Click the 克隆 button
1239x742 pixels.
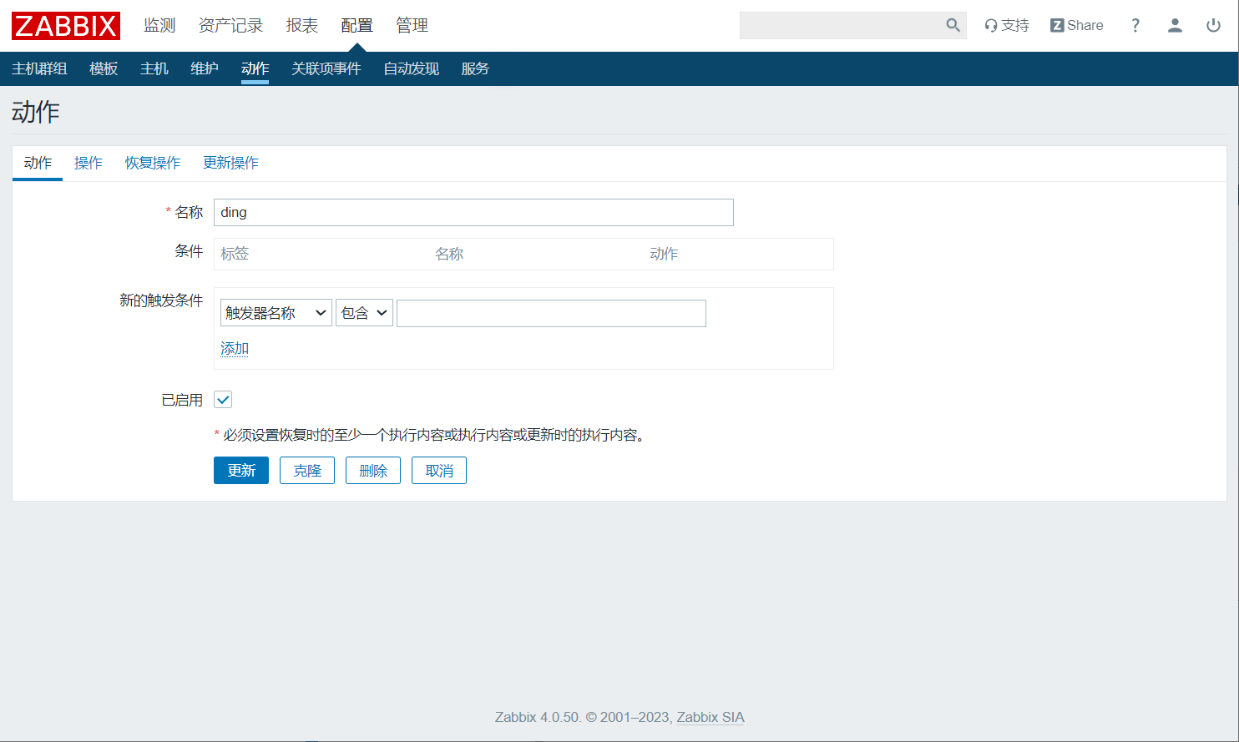click(x=307, y=471)
